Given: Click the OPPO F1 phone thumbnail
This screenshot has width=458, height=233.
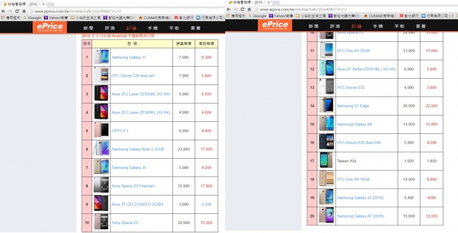Looking at the screenshot, I should coord(101,130).
